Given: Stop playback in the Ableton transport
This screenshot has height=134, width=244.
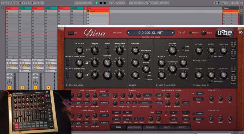Looking at the screenshot, I should [101, 3].
